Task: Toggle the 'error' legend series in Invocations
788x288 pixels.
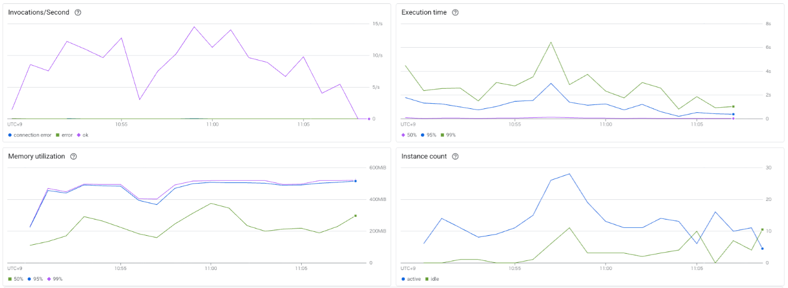Action: coord(64,135)
